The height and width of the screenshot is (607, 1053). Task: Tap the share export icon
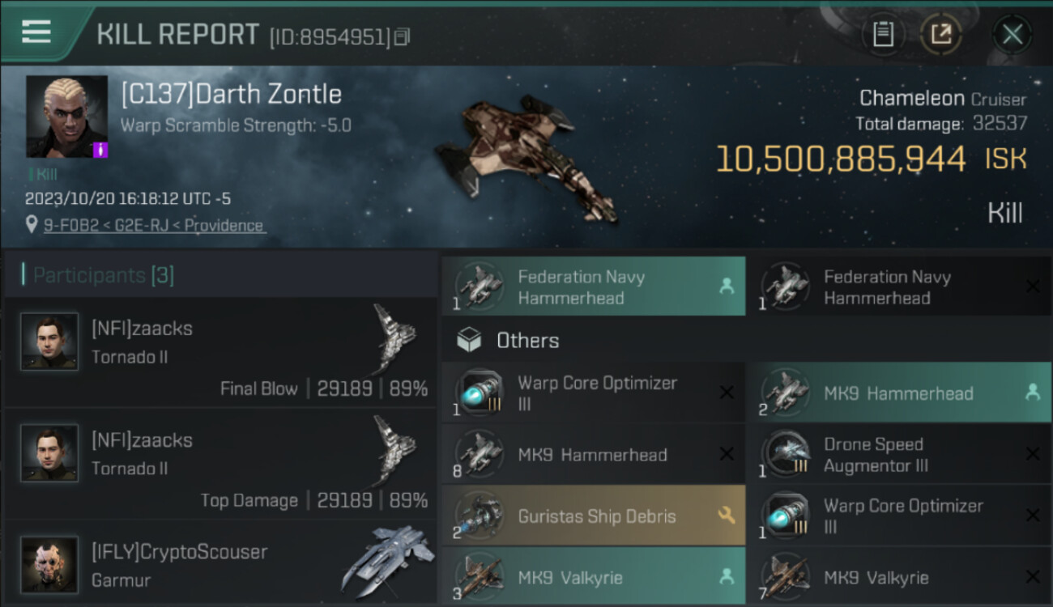[x=941, y=34]
